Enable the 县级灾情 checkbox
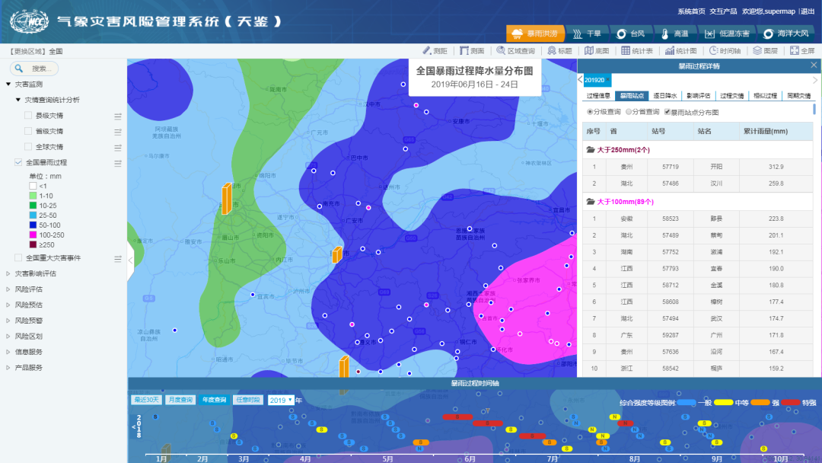This screenshot has height=463, width=822. click(x=28, y=115)
